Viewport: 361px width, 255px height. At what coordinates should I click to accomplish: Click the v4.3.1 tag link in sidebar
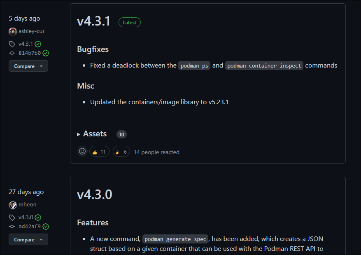click(x=26, y=44)
